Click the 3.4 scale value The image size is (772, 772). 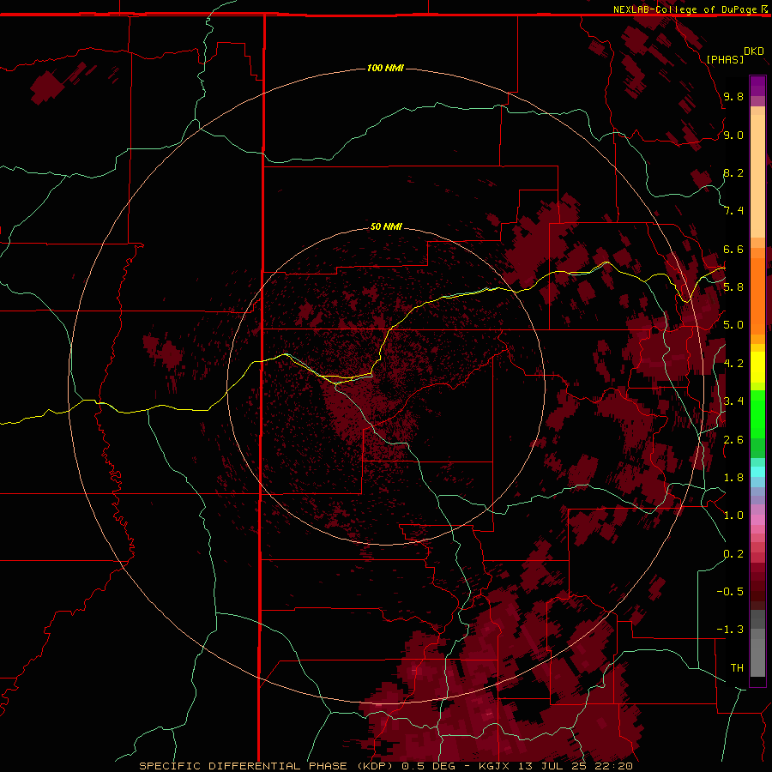733,401
